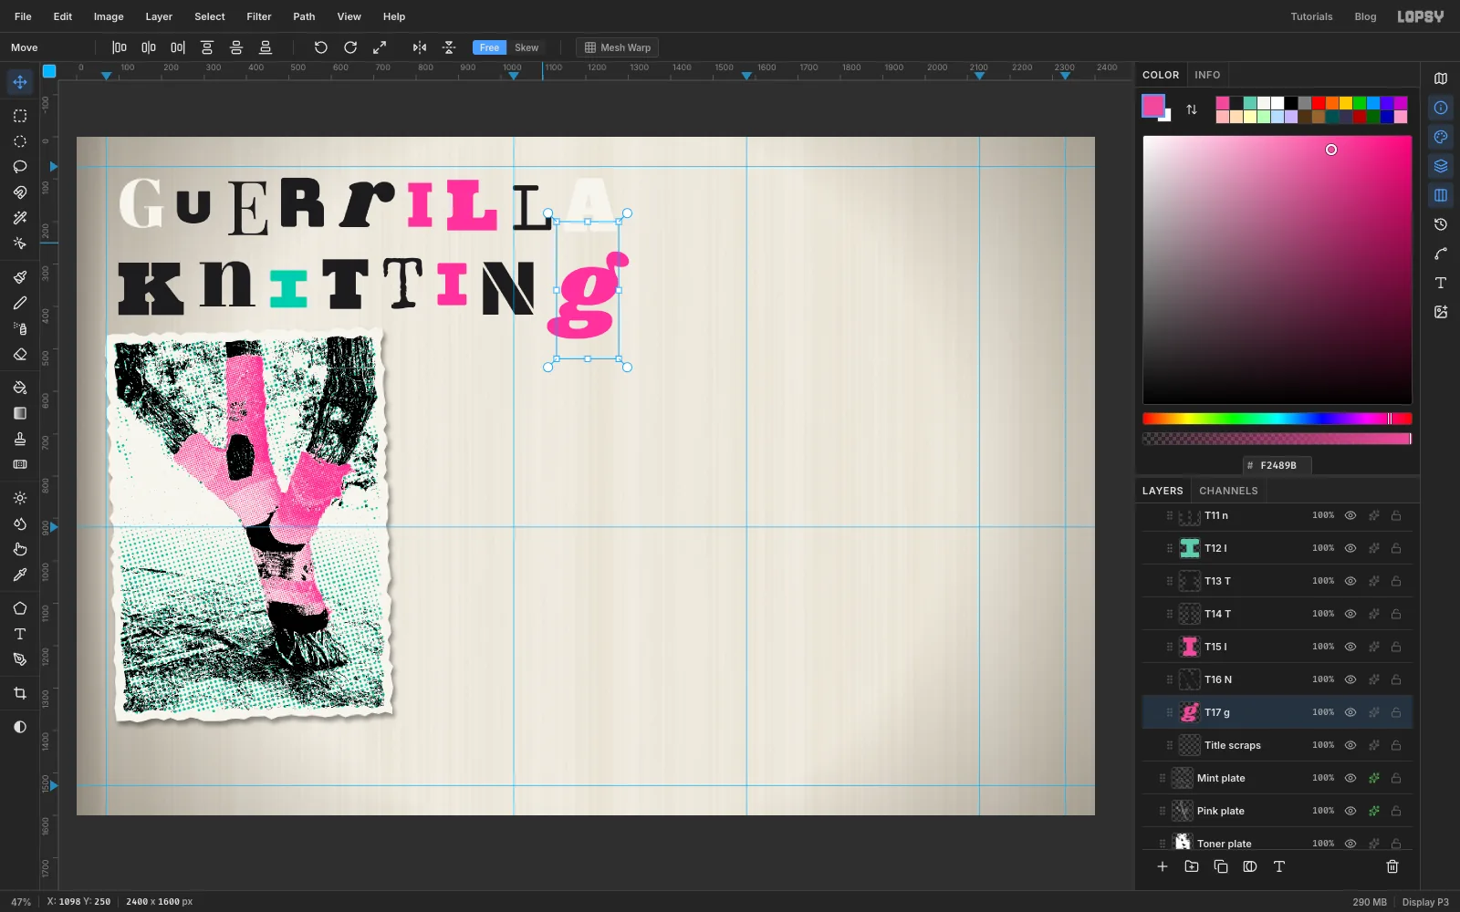Select the T16 N layer thumbnail

point(1190,679)
